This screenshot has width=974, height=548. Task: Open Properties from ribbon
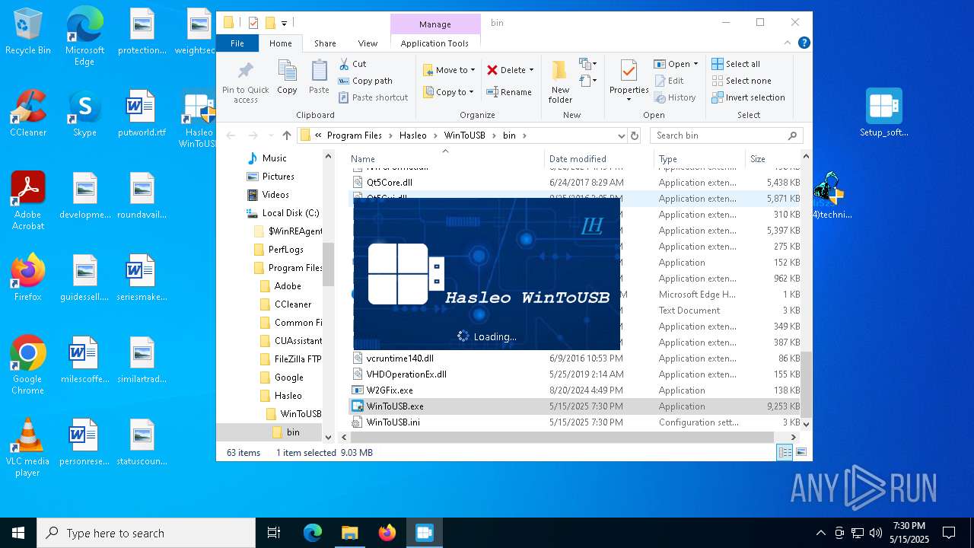point(629,81)
